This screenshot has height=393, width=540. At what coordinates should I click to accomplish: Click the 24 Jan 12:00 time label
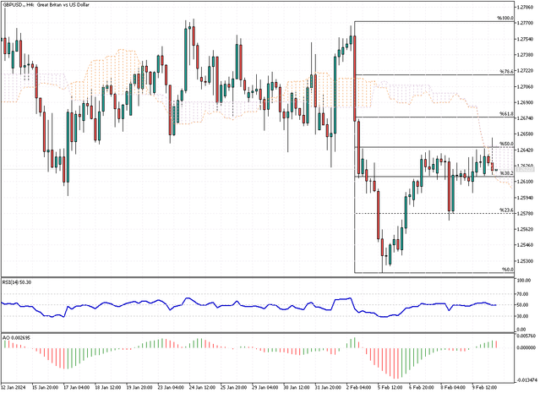click(x=202, y=387)
